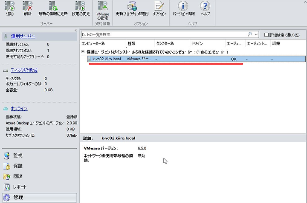Screen dimensions: 307x203
Task: Click the 最新の情報に更新 refresh icon
Action: click(53, 6)
